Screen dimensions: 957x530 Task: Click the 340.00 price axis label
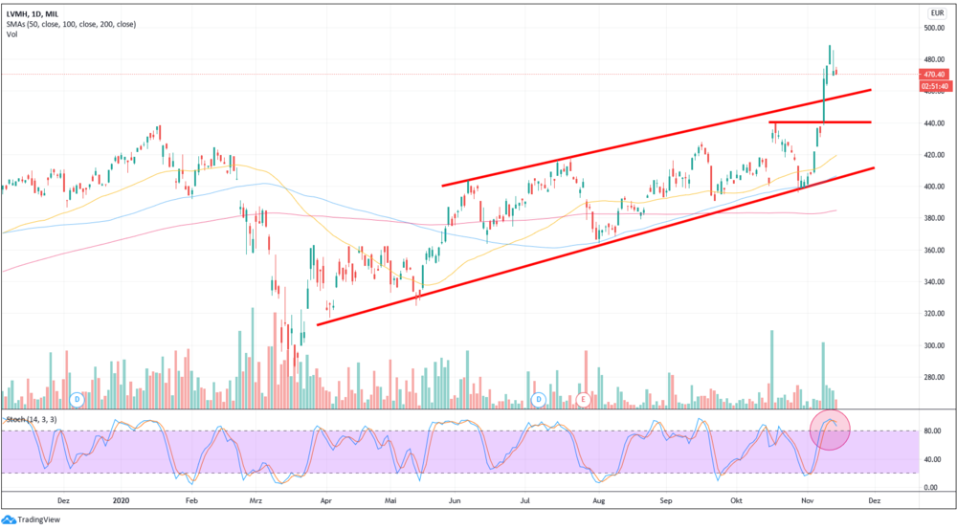coord(934,282)
